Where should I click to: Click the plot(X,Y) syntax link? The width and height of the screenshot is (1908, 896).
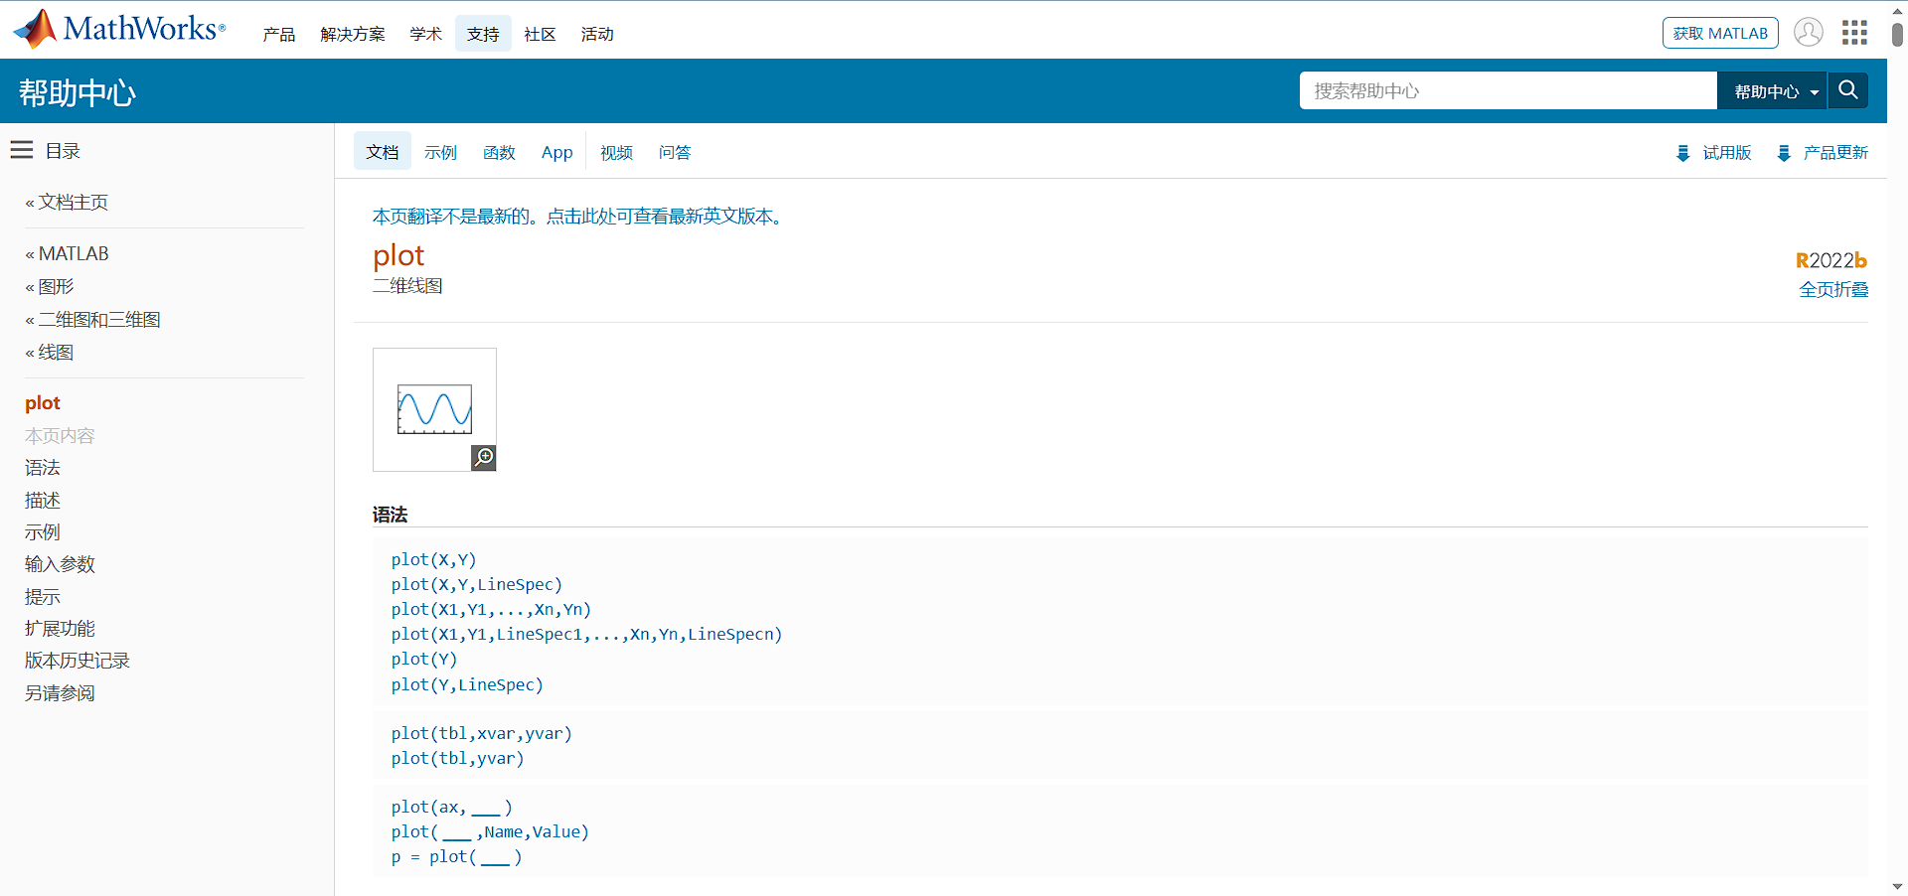click(433, 559)
